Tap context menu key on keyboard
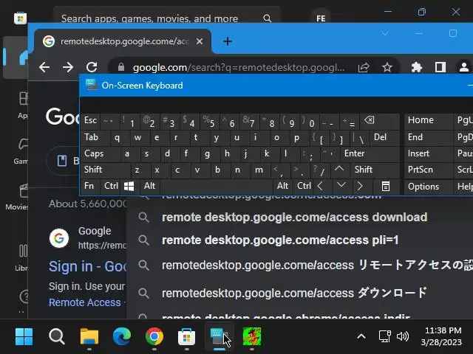Image resolution: width=473 pixels, height=354 pixels. pos(386,187)
